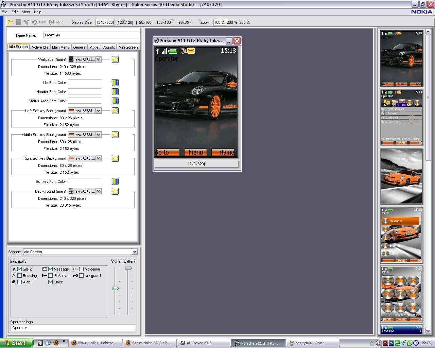This screenshot has height=348, width=435.
Task: Open the Background (main) source dropdown
Action: [98, 191]
